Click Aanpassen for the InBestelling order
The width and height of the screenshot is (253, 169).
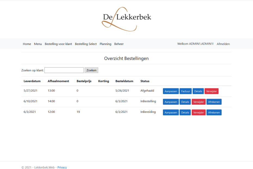click(171, 102)
